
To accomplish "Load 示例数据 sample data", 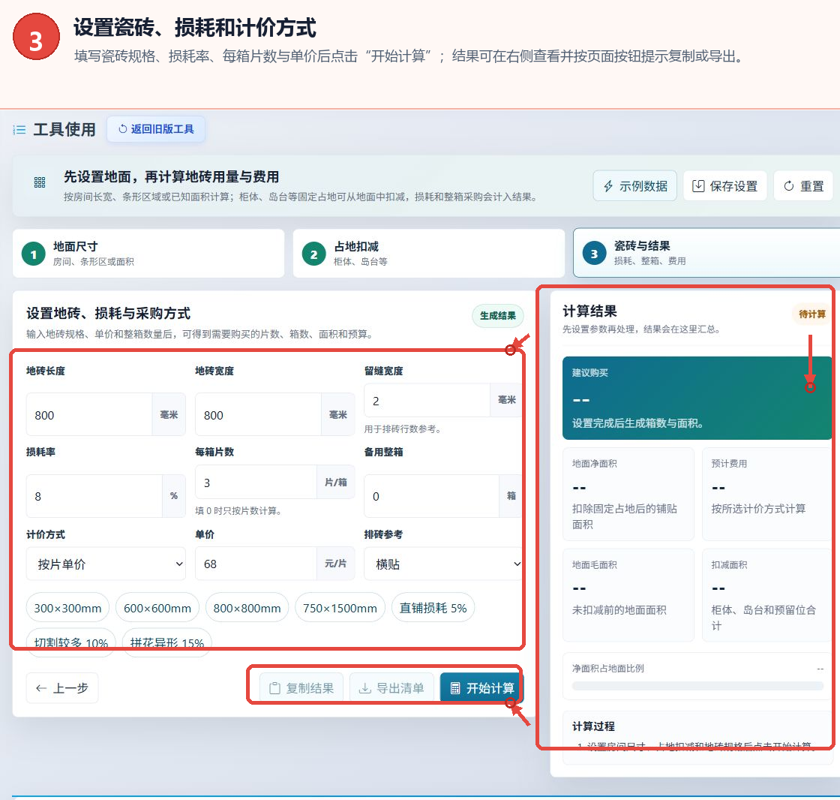I will click(x=634, y=186).
